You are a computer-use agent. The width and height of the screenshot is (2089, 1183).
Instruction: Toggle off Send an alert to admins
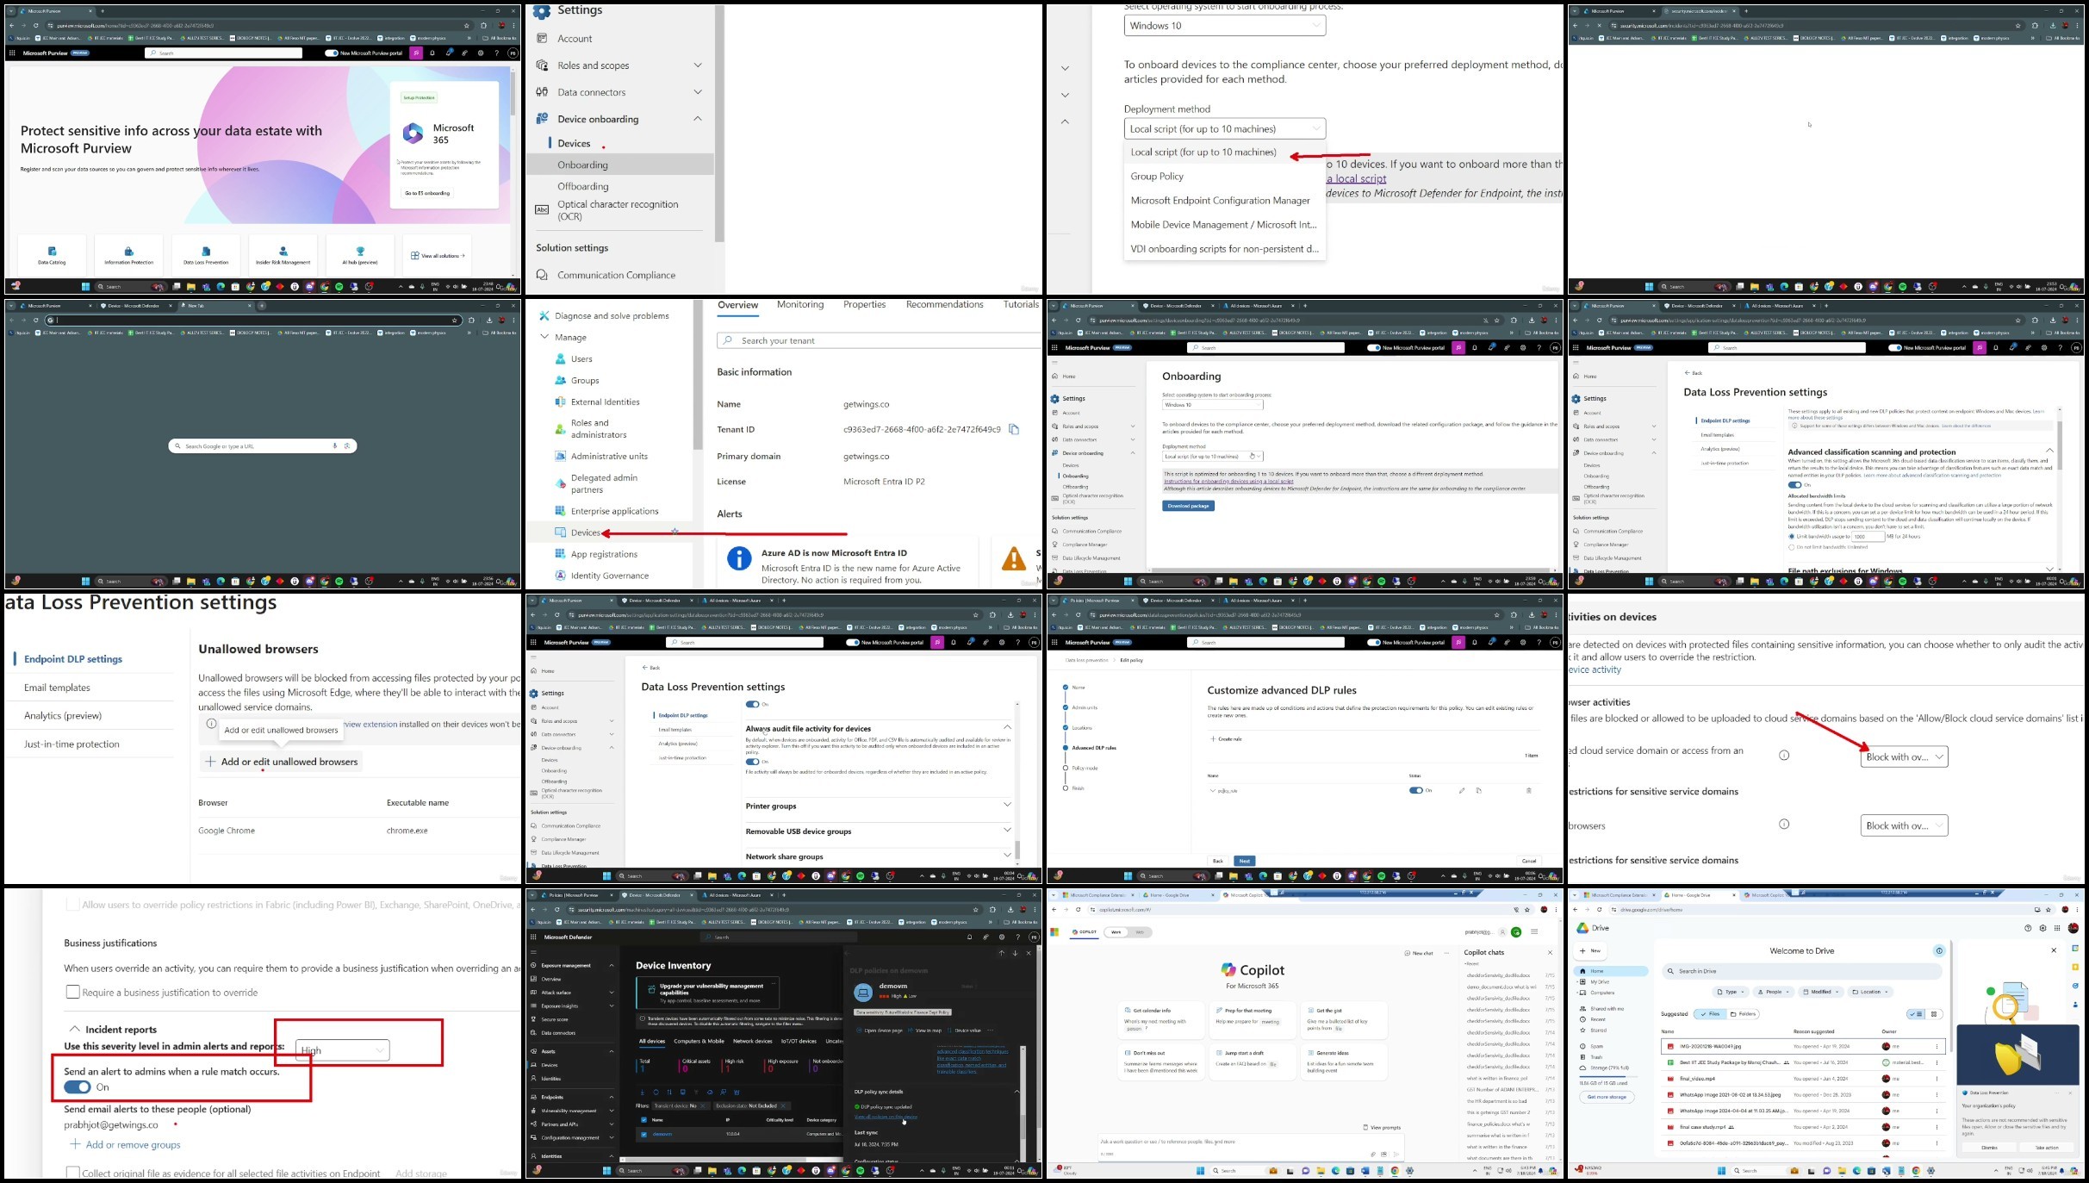(x=77, y=1087)
